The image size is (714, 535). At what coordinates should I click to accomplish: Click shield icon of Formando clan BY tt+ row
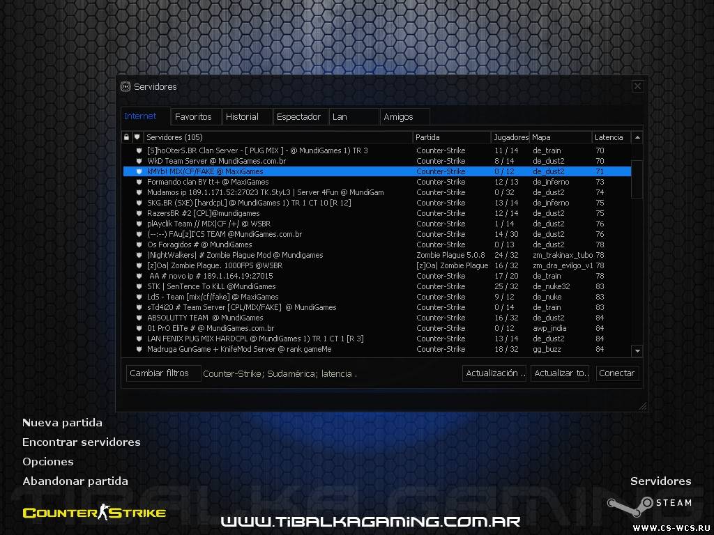(139, 182)
